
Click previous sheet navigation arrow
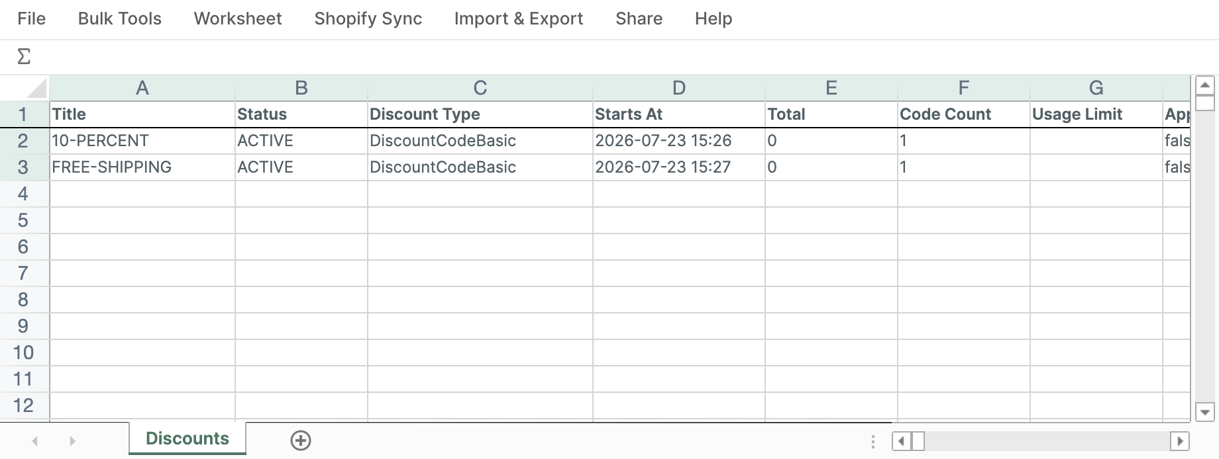click(x=35, y=440)
